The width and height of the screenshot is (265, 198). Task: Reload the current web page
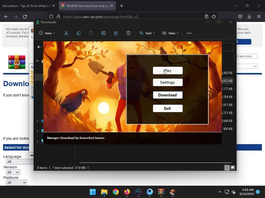tap(25, 17)
